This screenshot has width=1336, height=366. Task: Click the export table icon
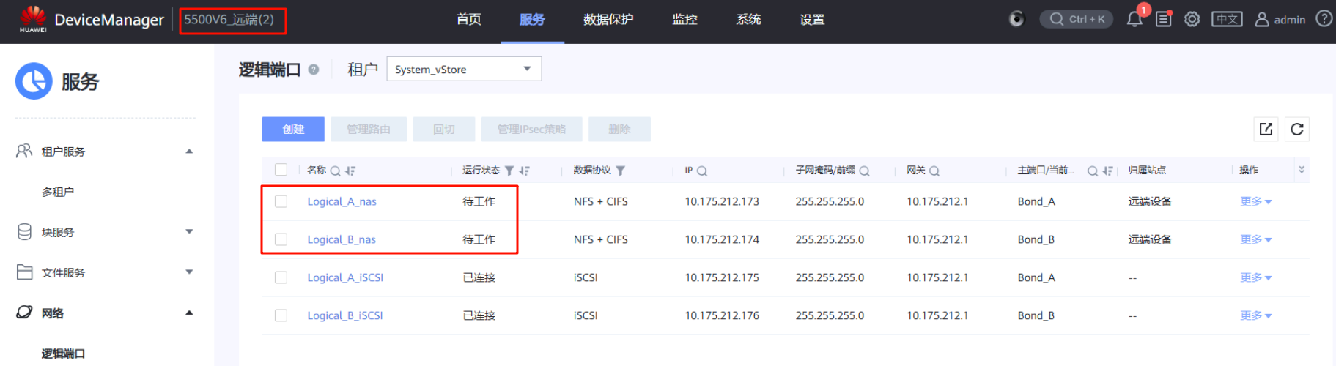pyautogui.click(x=1266, y=130)
